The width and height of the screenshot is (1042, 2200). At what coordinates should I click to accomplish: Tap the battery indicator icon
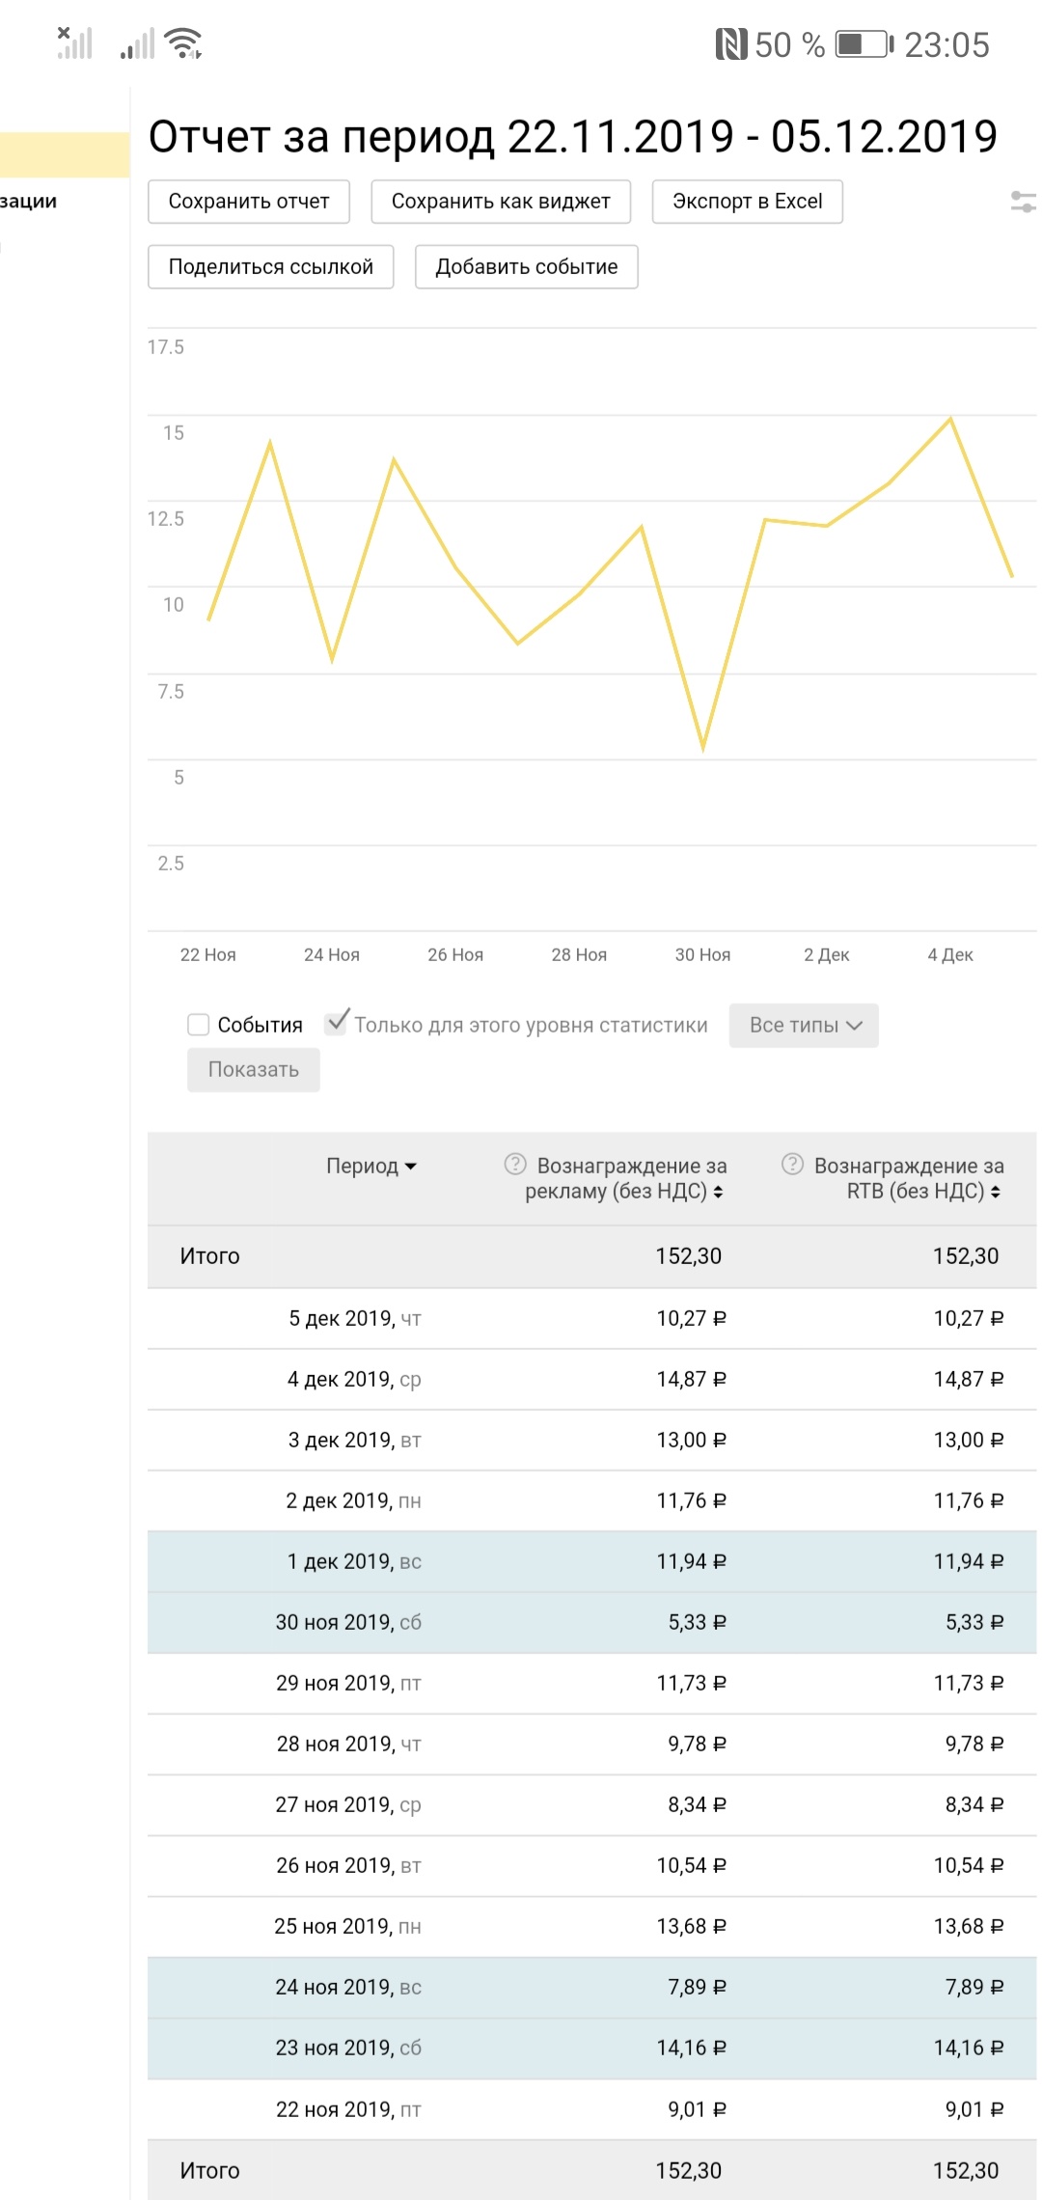(x=864, y=44)
